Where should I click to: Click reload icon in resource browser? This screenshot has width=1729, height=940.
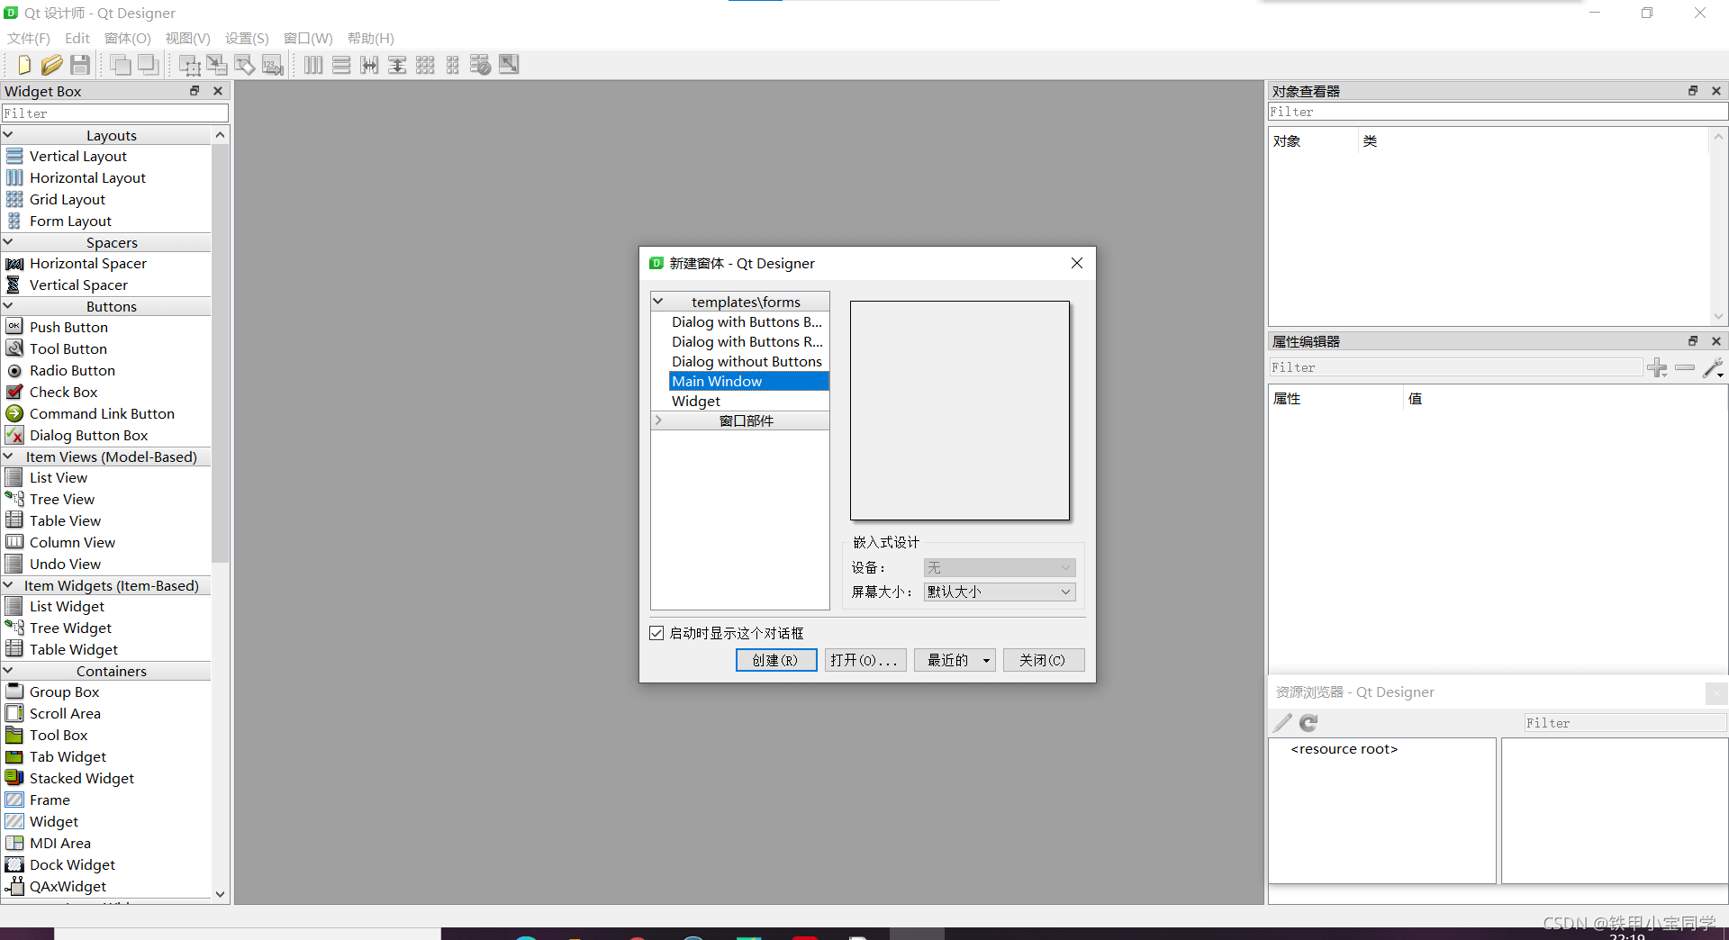[1308, 723]
